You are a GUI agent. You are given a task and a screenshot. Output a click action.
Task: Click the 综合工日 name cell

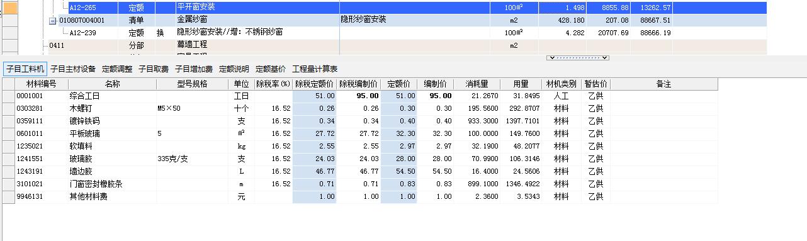[112, 96]
